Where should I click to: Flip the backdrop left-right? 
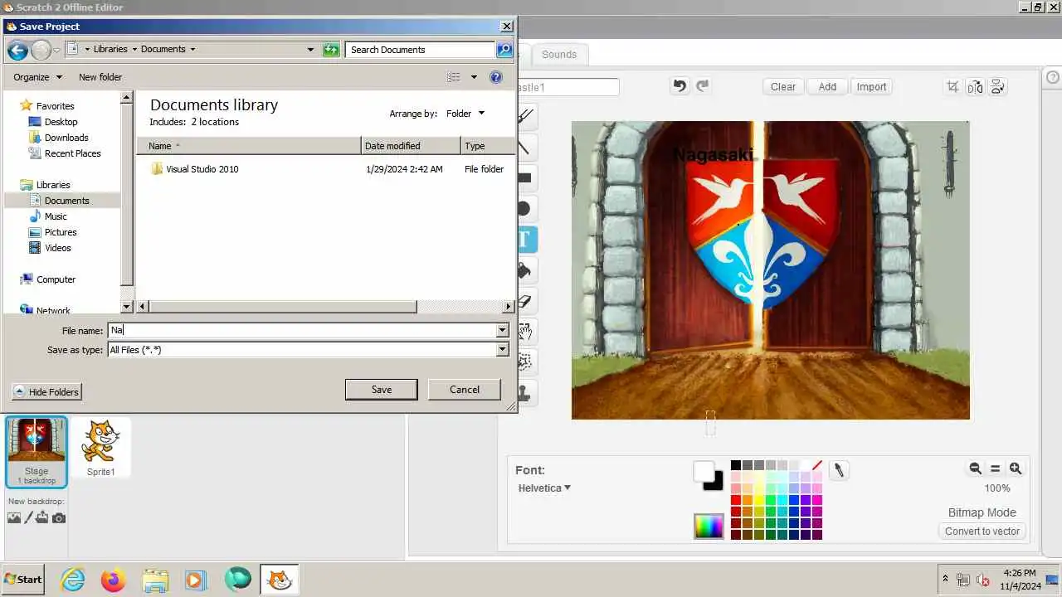pos(975,86)
